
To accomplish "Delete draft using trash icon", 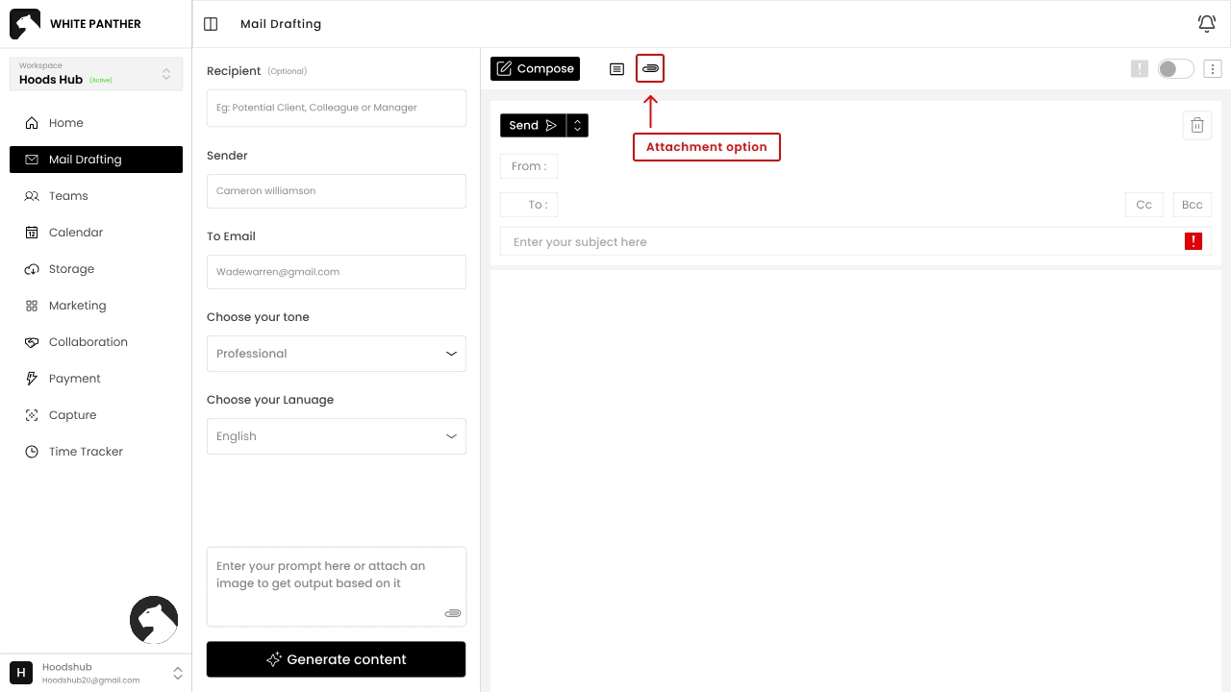I will [x=1196, y=126].
